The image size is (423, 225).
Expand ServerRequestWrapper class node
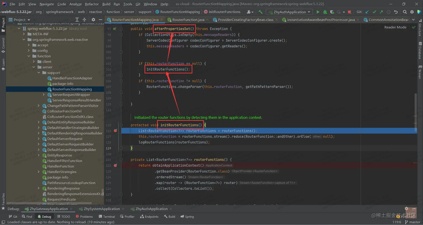(x=44, y=95)
